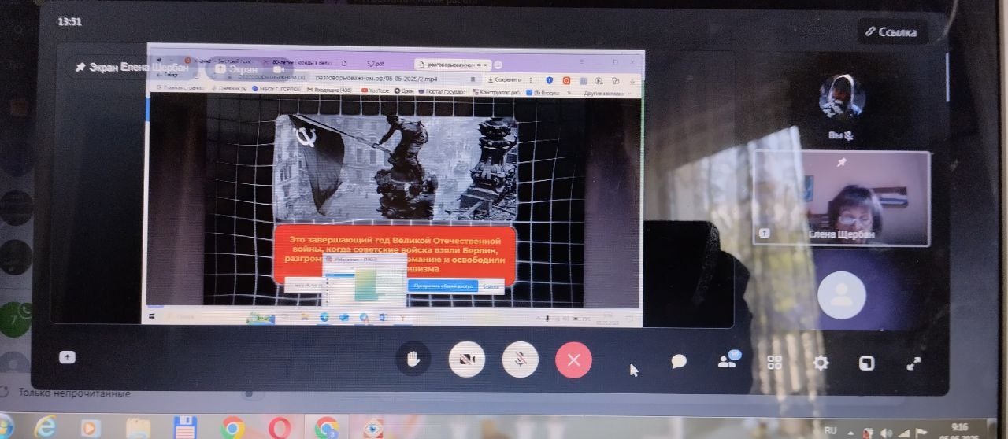Open the participants list
Screen dimensions: 1008x439
[x=728, y=360]
